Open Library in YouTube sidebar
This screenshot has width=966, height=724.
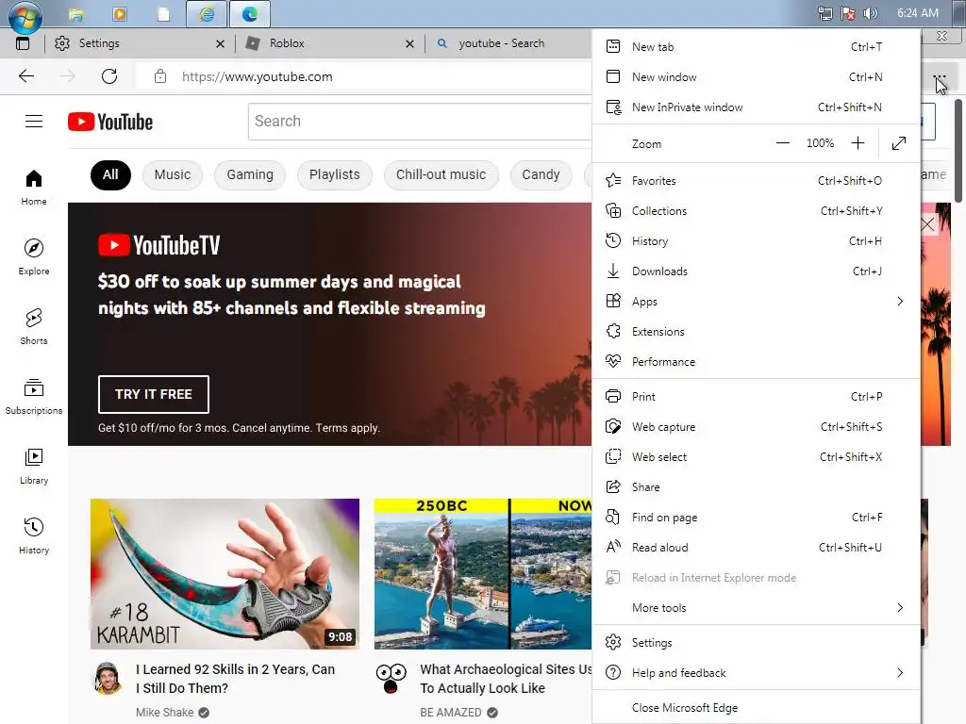tap(34, 466)
